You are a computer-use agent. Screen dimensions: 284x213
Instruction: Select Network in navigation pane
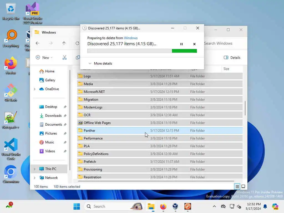(x=49, y=178)
